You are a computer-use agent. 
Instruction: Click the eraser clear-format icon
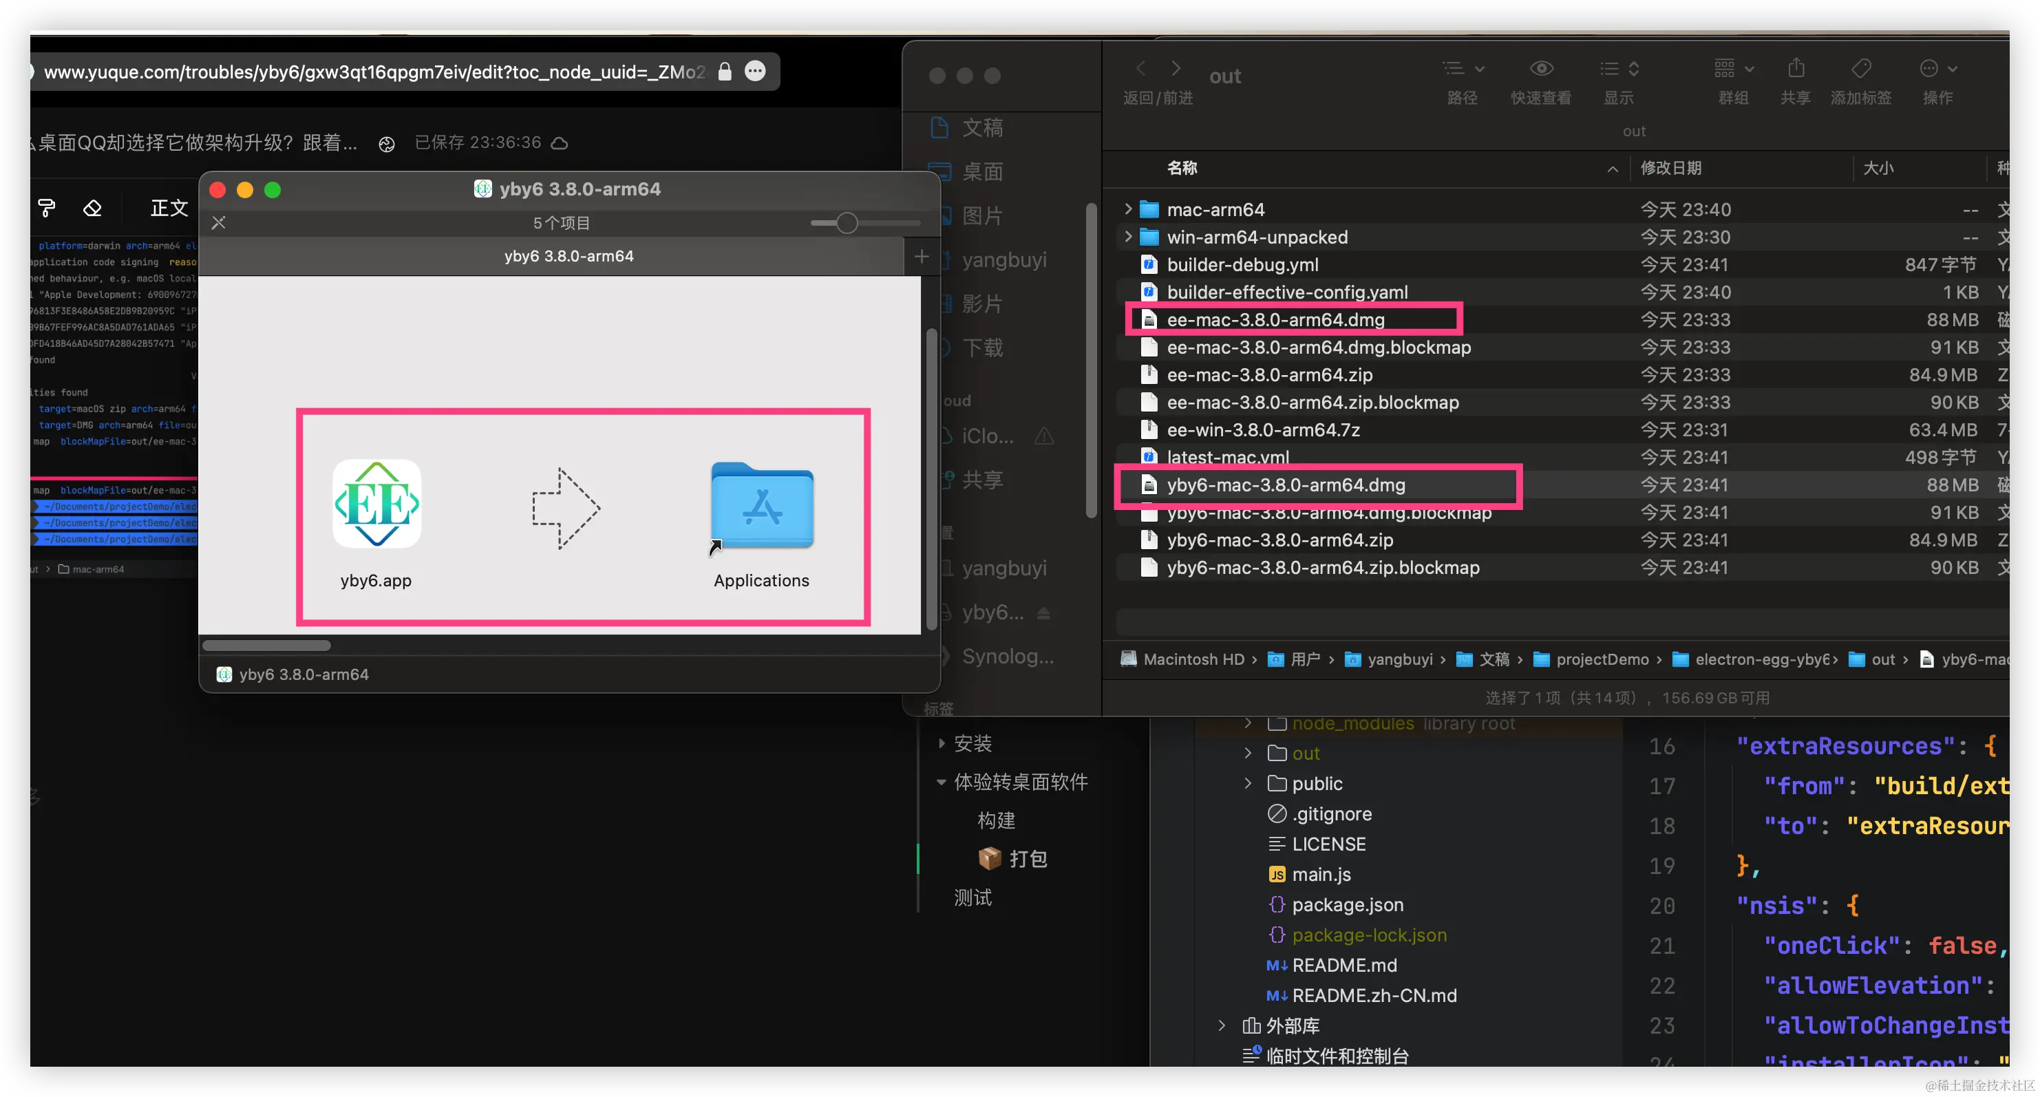(93, 209)
